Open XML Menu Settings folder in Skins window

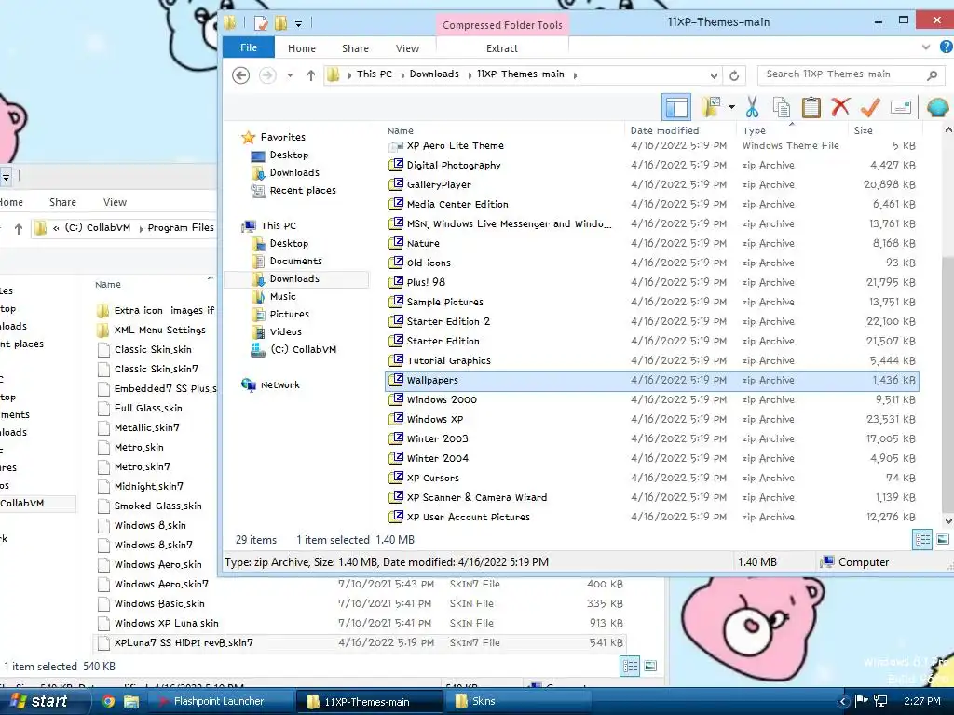point(159,331)
